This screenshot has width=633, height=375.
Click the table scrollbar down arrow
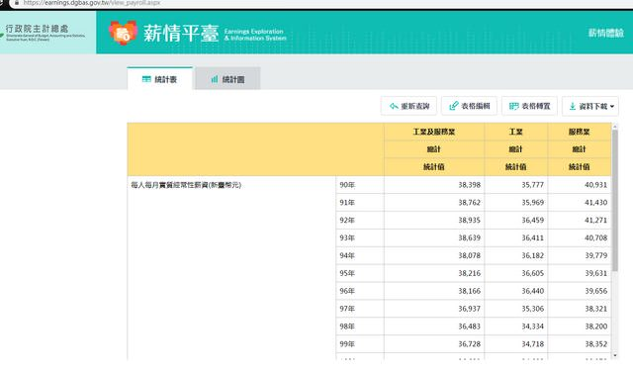pyautogui.click(x=615, y=355)
